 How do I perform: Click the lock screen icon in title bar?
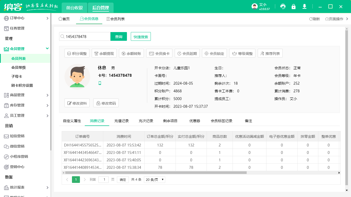coord(294,6)
